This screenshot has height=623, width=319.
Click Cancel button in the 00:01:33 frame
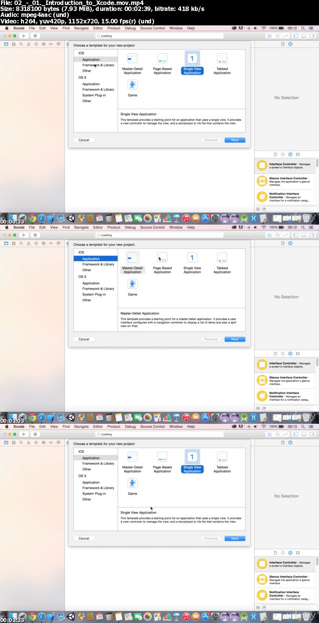(x=84, y=538)
